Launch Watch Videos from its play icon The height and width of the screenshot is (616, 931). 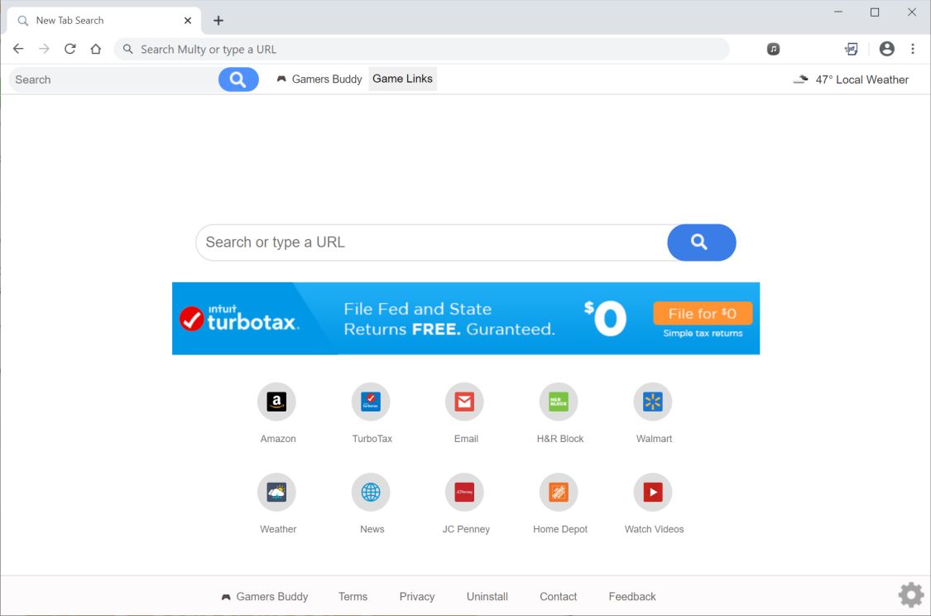653,492
